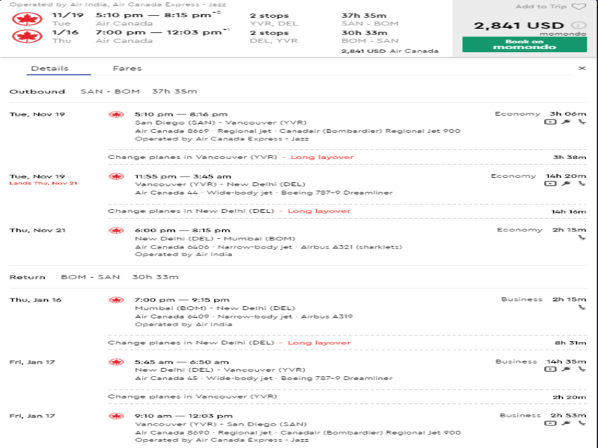Image resolution: width=598 pixels, height=448 pixels.
Task: Click the "6:00 pm — 8:15 pm" segment time
Action: pyautogui.click(x=182, y=231)
